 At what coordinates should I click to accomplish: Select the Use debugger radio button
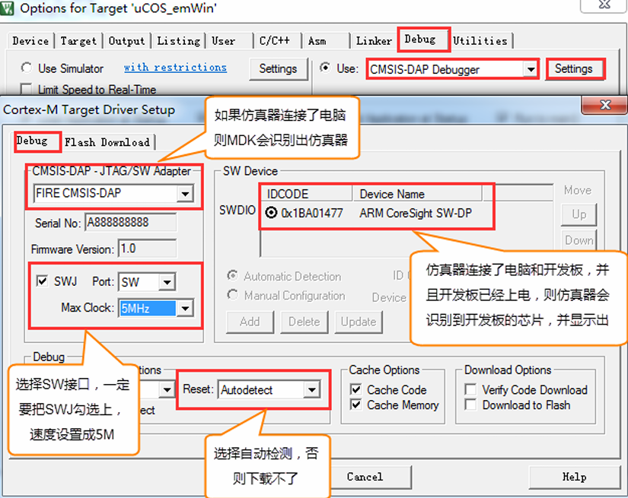pyautogui.click(x=325, y=68)
